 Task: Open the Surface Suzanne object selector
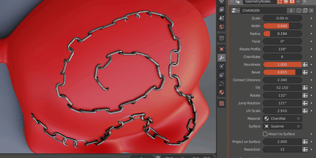point(282,126)
